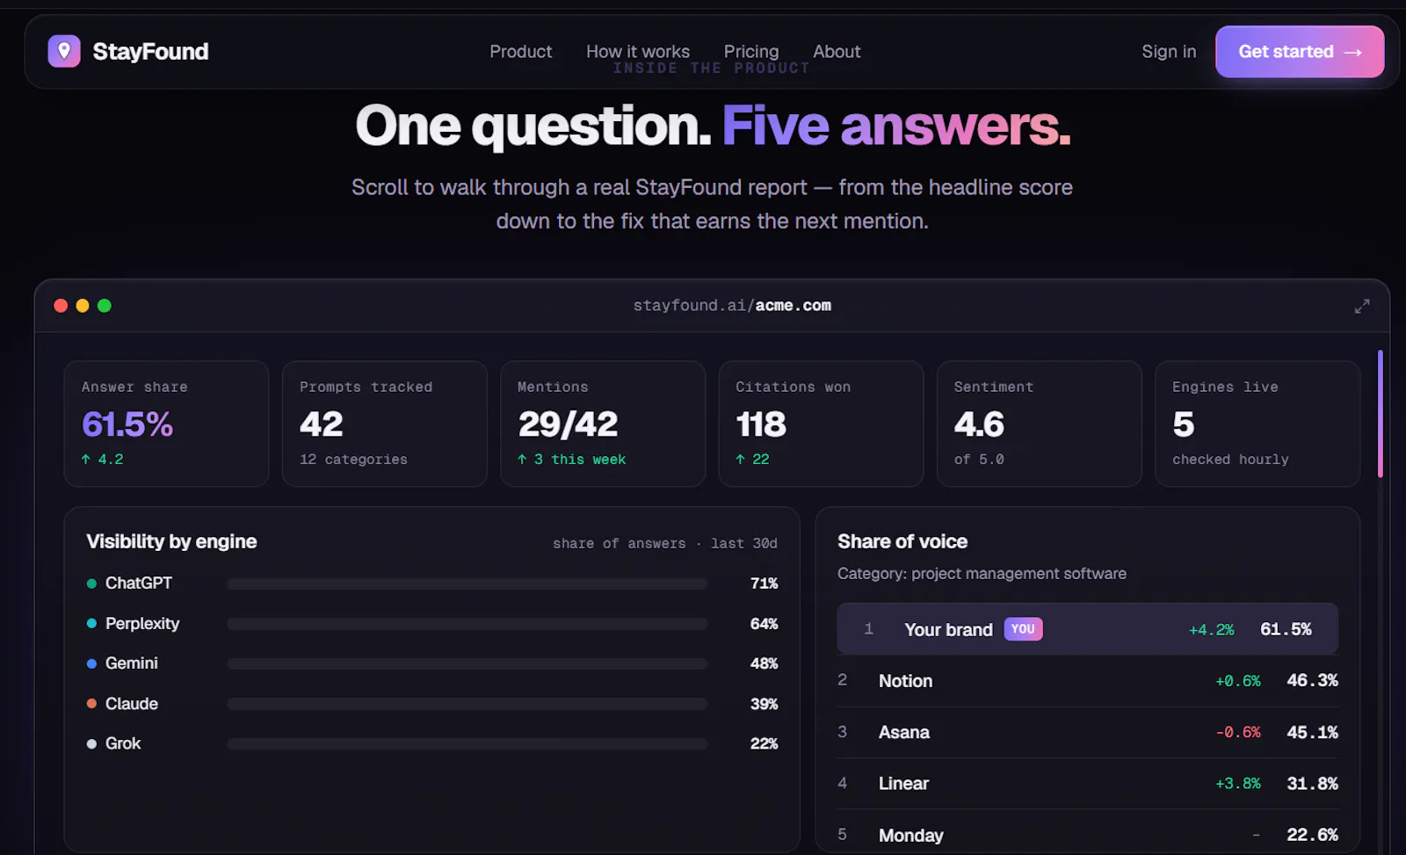
Task: Click the red window dot in the report frame
Action: click(61, 306)
